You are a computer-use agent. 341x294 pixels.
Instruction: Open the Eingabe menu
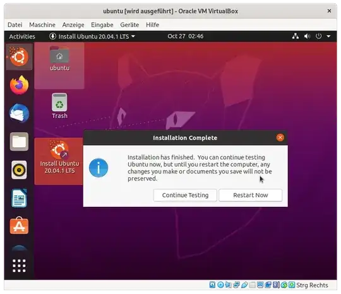(102, 25)
